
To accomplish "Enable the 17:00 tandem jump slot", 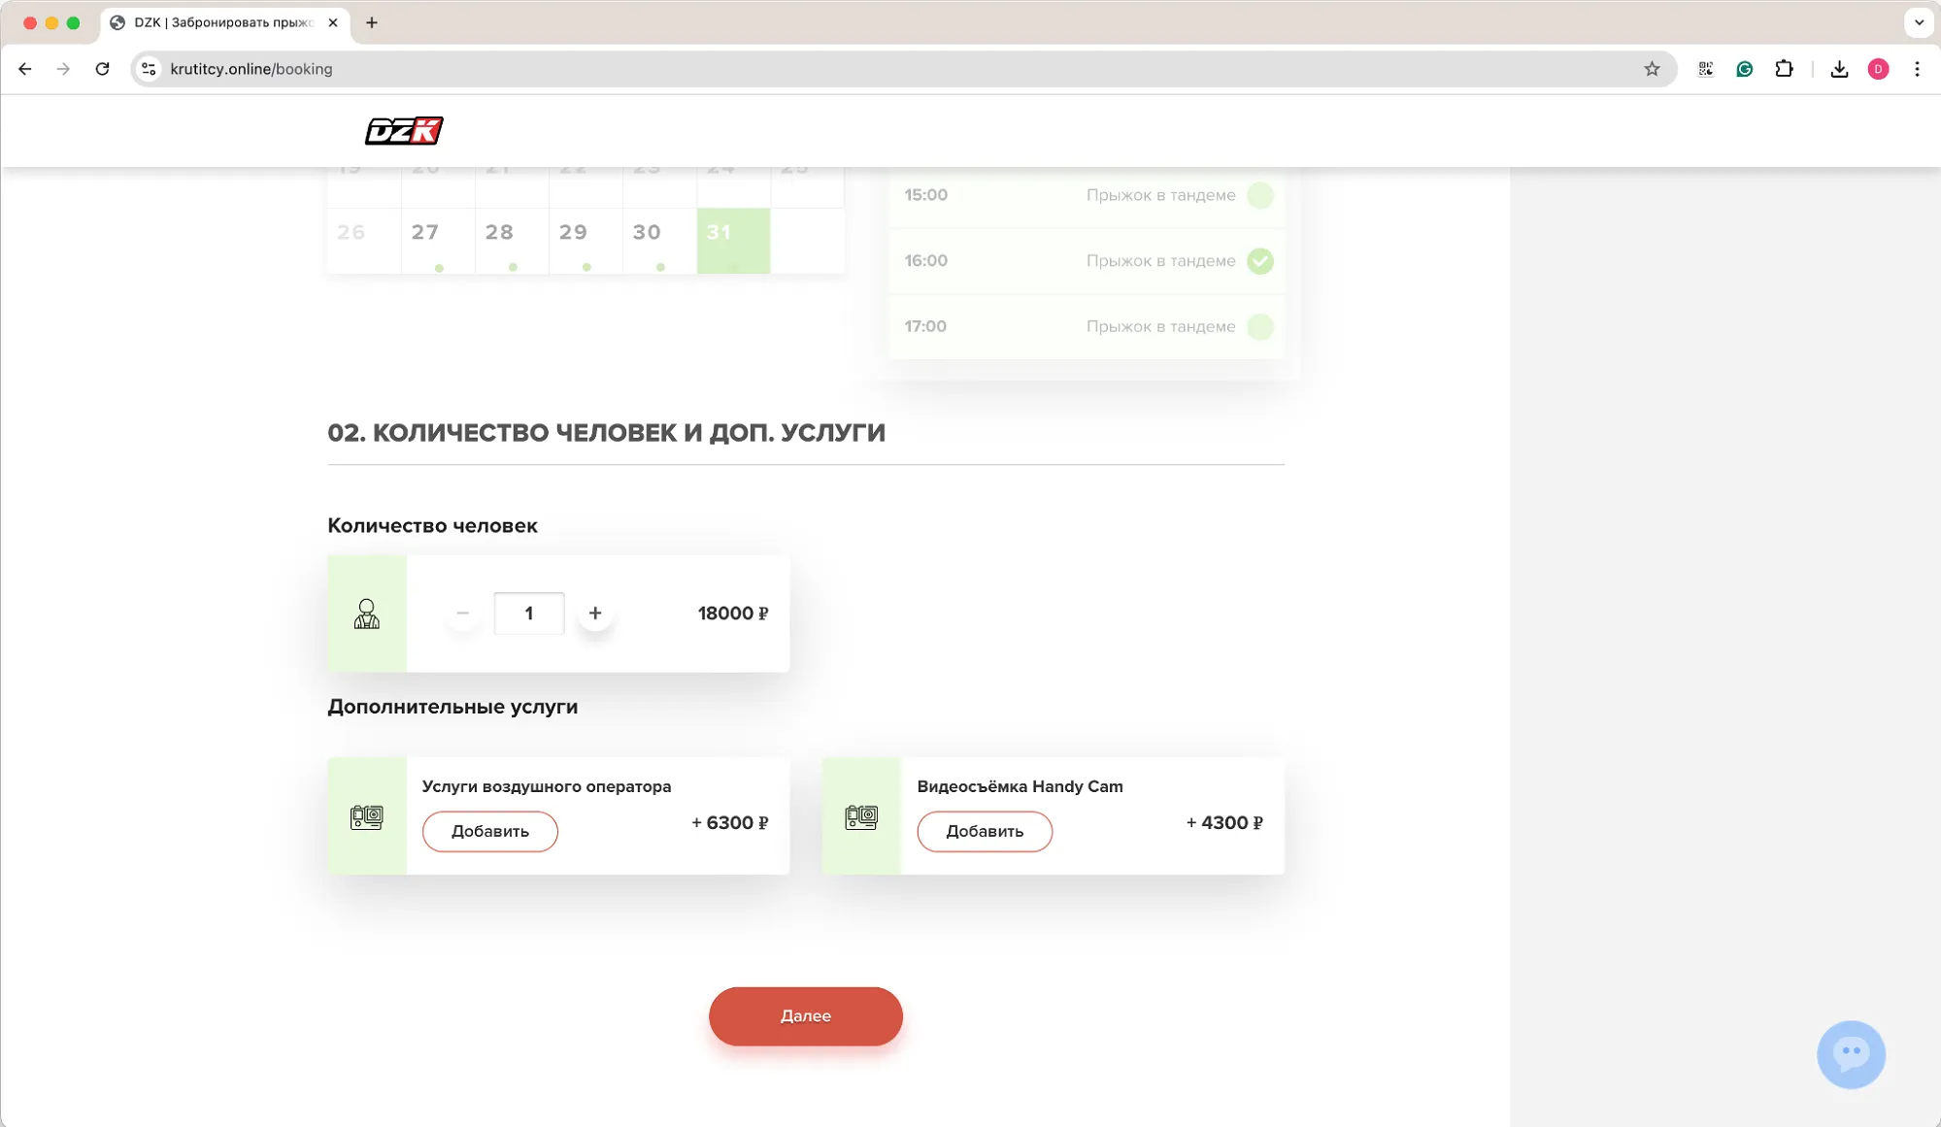I will click(1259, 327).
